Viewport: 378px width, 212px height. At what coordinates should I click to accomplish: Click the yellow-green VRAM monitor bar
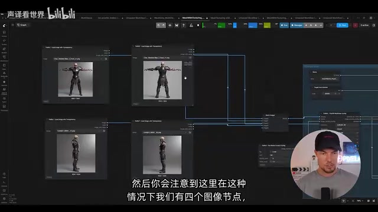267,25
